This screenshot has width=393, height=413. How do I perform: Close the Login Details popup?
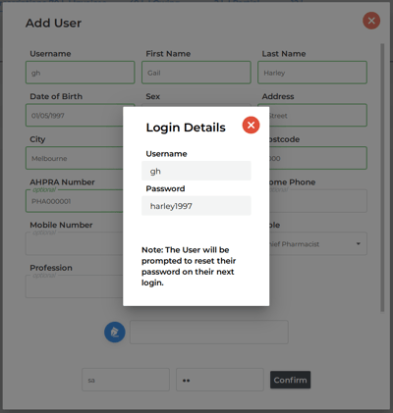pos(251,125)
